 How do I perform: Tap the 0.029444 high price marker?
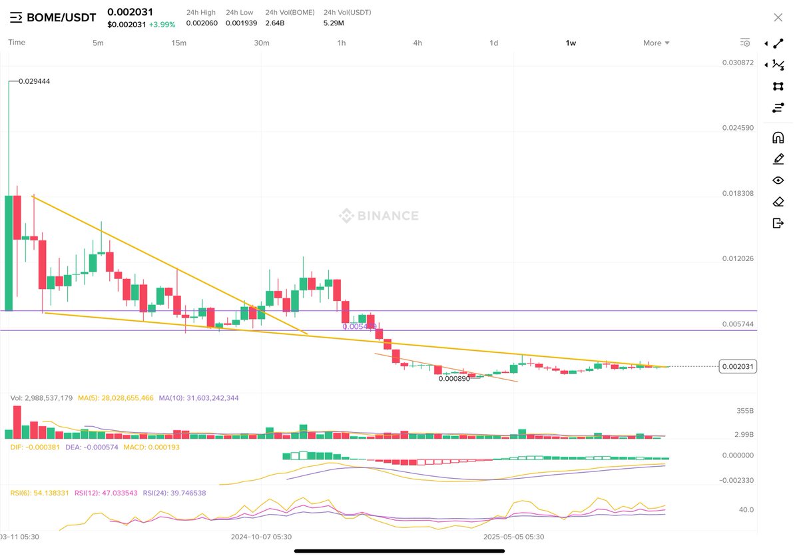pyautogui.click(x=35, y=81)
